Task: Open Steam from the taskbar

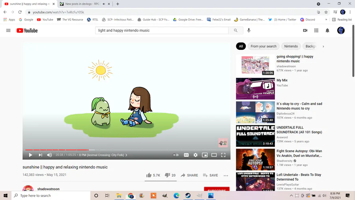Action: pos(188,196)
